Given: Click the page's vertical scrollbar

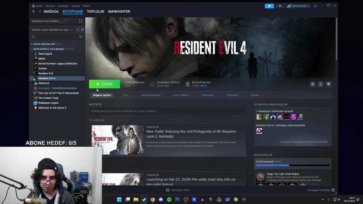Looking at the screenshot, I should pos(336,39).
